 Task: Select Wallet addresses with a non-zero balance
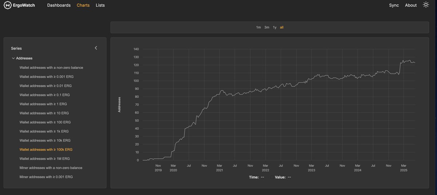click(51, 68)
